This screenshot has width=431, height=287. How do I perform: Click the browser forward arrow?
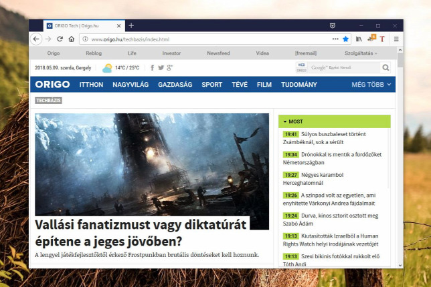[x=48, y=39]
